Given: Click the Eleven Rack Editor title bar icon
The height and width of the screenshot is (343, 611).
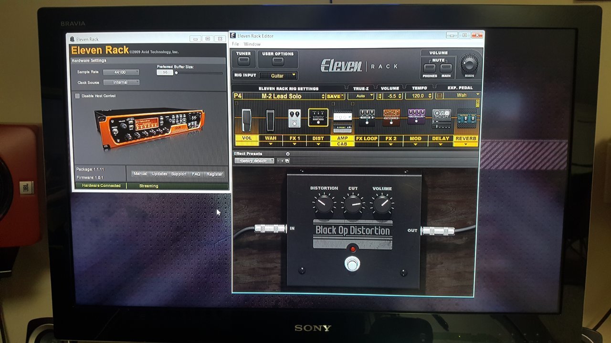Looking at the screenshot, I should click(233, 36).
